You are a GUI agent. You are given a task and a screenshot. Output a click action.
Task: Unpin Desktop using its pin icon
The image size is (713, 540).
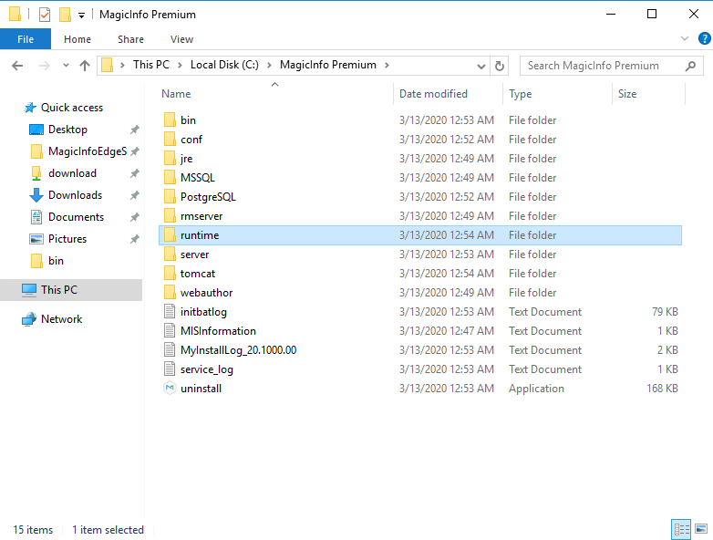click(134, 130)
